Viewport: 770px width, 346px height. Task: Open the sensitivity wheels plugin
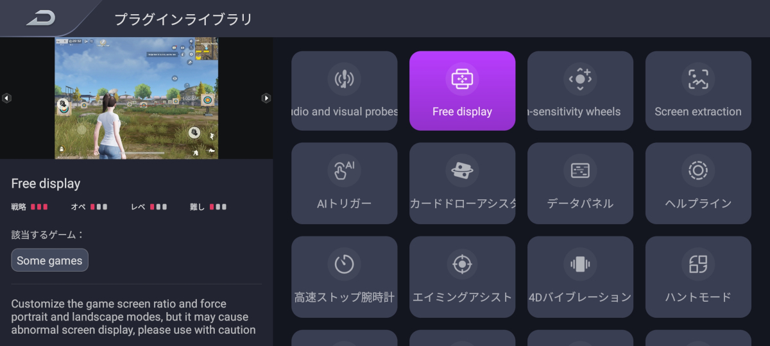[580, 91]
